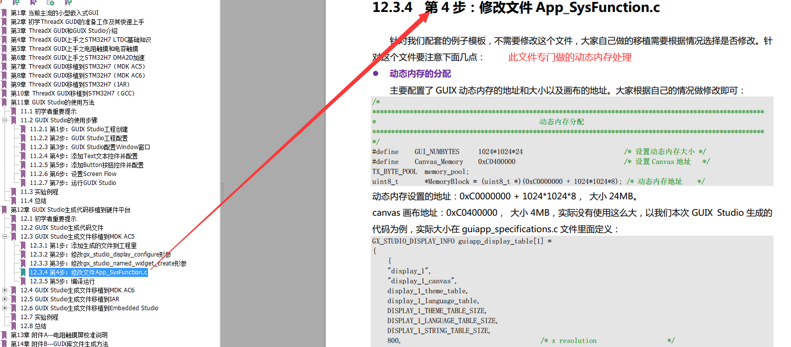Viewport: 791px width, 347px height.
Task: Click the bookmark icon beside 11.2.5 第5步
Action: point(23,165)
